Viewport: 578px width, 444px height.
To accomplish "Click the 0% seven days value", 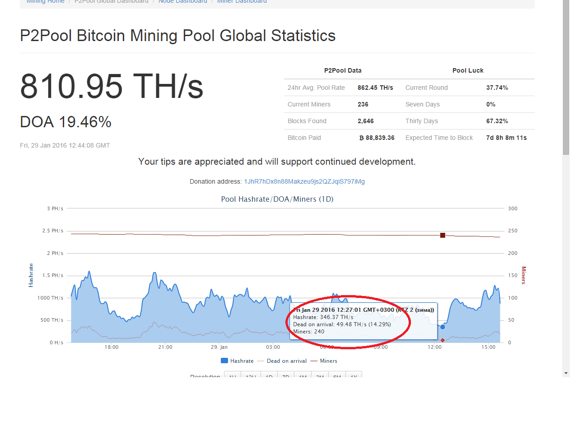I will [491, 104].
